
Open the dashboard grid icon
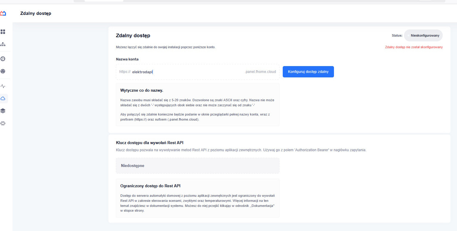point(3,32)
